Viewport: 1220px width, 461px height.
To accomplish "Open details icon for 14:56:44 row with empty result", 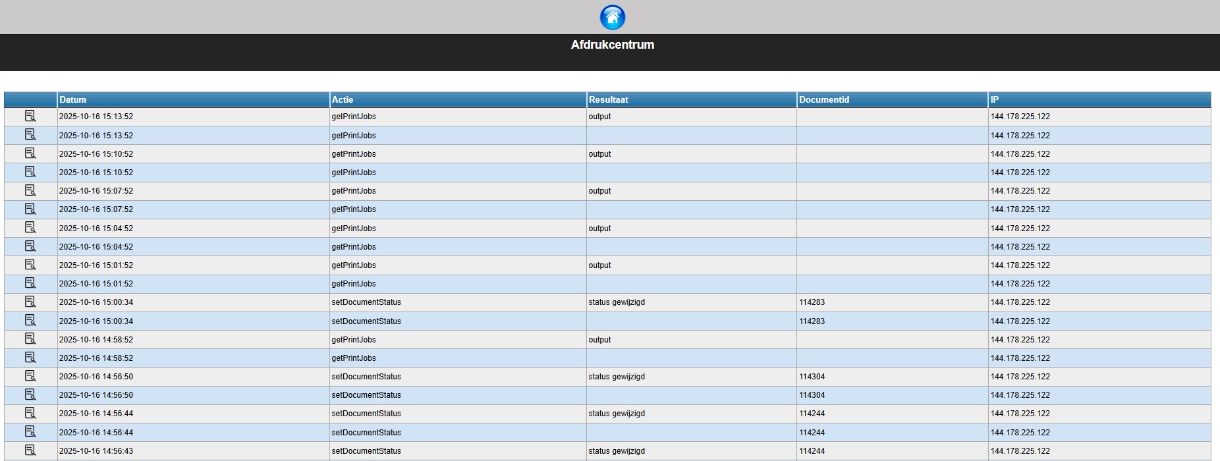I will (30, 432).
